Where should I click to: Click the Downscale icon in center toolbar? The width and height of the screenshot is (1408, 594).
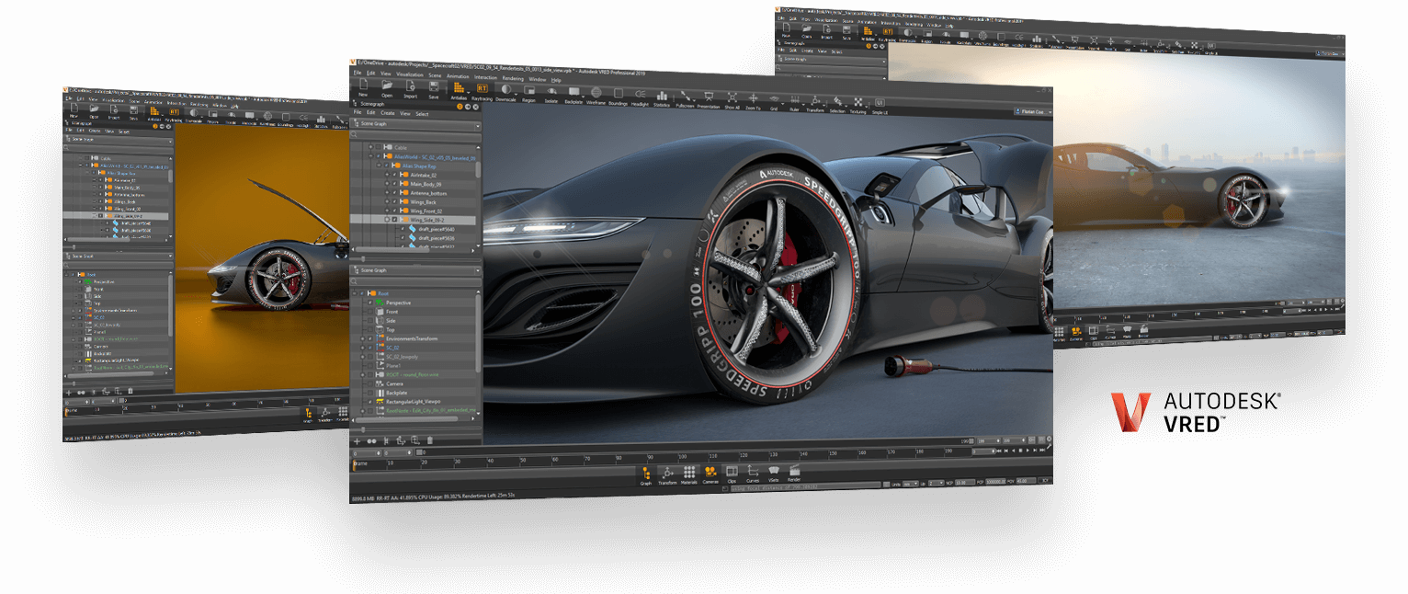(506, 90)
